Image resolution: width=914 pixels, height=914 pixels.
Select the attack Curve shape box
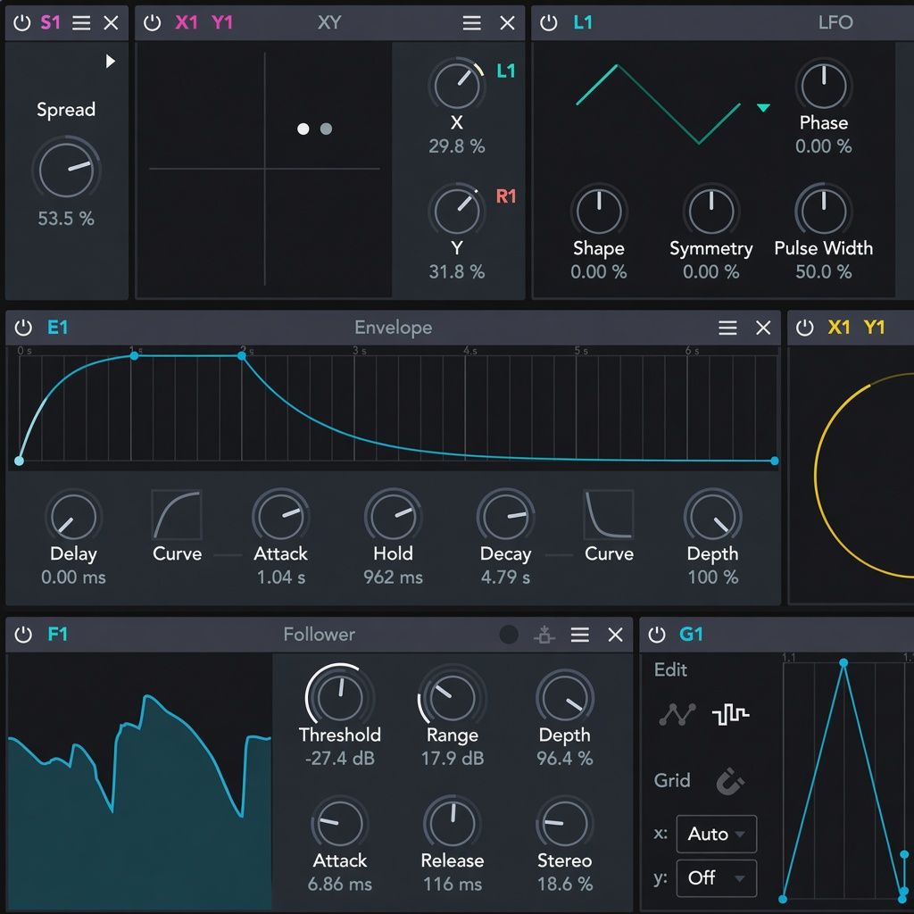click(177, 515)
